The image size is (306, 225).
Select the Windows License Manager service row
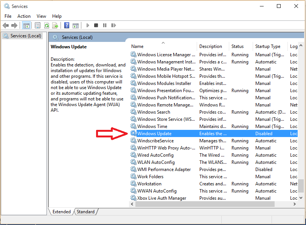pos(213,55)
